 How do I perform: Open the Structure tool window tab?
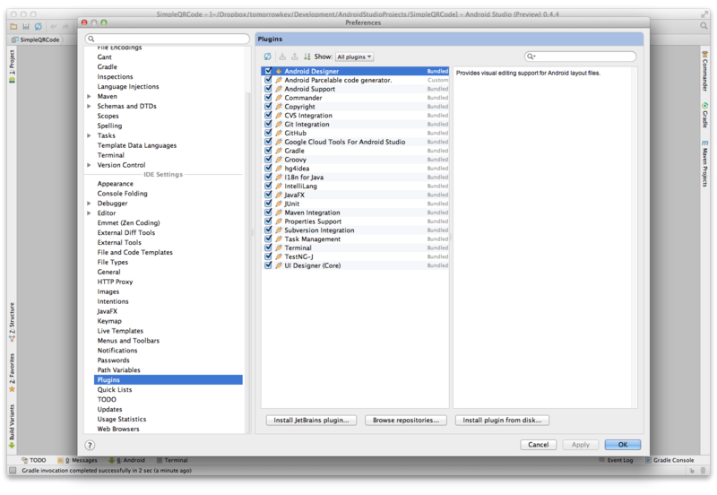[x=12, y=322]
